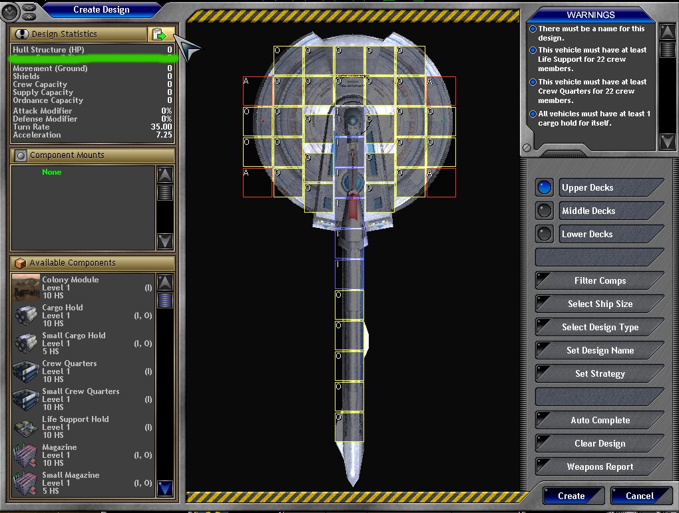Viewport: 679px width, 513px height.
Task: Click the Colony Module component icon
Action: [x=26, y=288]
